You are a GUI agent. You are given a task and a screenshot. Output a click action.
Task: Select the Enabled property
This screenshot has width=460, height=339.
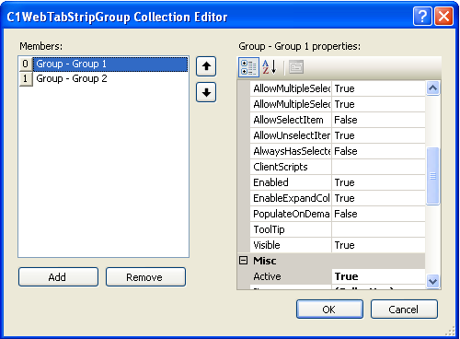click(x=291, y=182)
